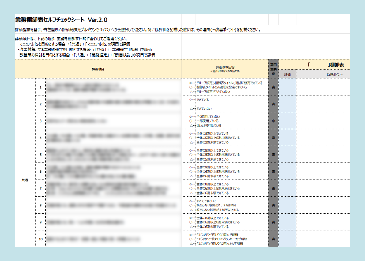Select the 項目重要度 header cell
This screenshot has width=365, height=261.
[x=273, y=69]
